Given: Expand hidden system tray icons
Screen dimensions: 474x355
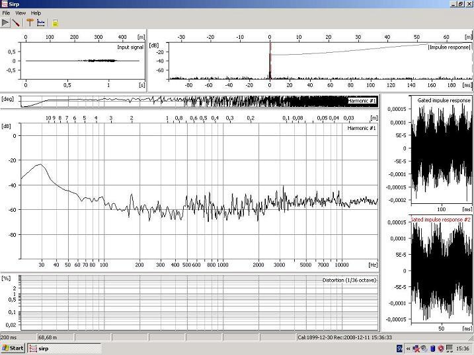Looking at the screenshot, I should (x=408, y=348).
